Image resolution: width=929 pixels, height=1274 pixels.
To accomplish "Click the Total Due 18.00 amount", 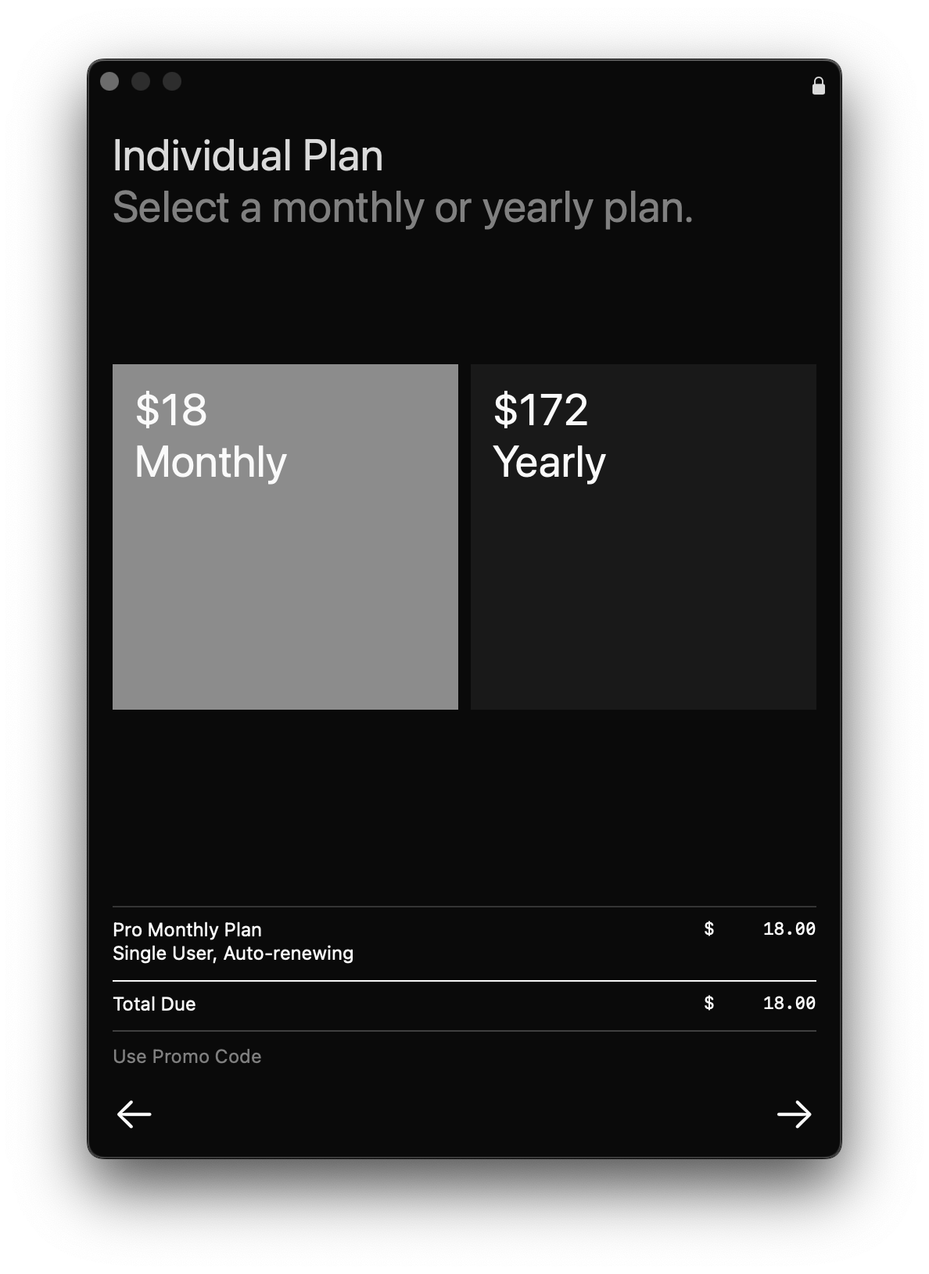I will click(x=789, y=1003).
